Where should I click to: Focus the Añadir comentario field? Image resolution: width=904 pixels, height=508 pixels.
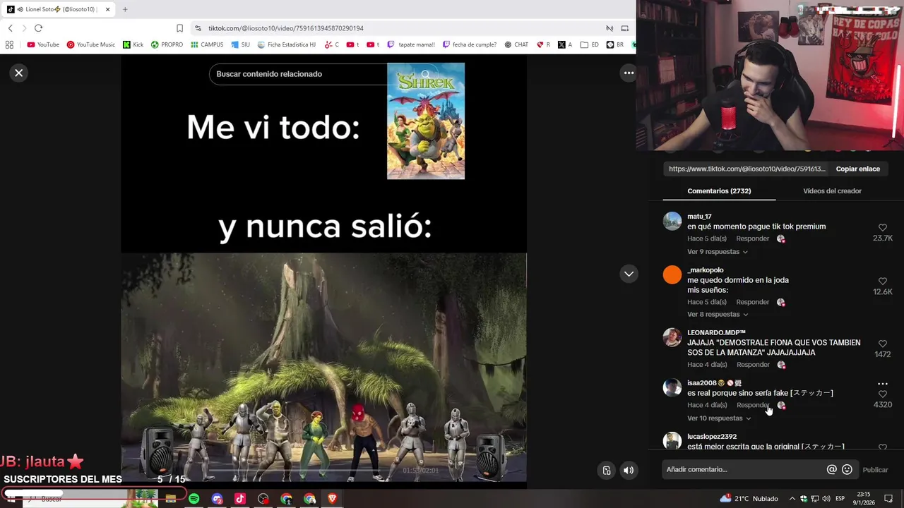point(742,470)
